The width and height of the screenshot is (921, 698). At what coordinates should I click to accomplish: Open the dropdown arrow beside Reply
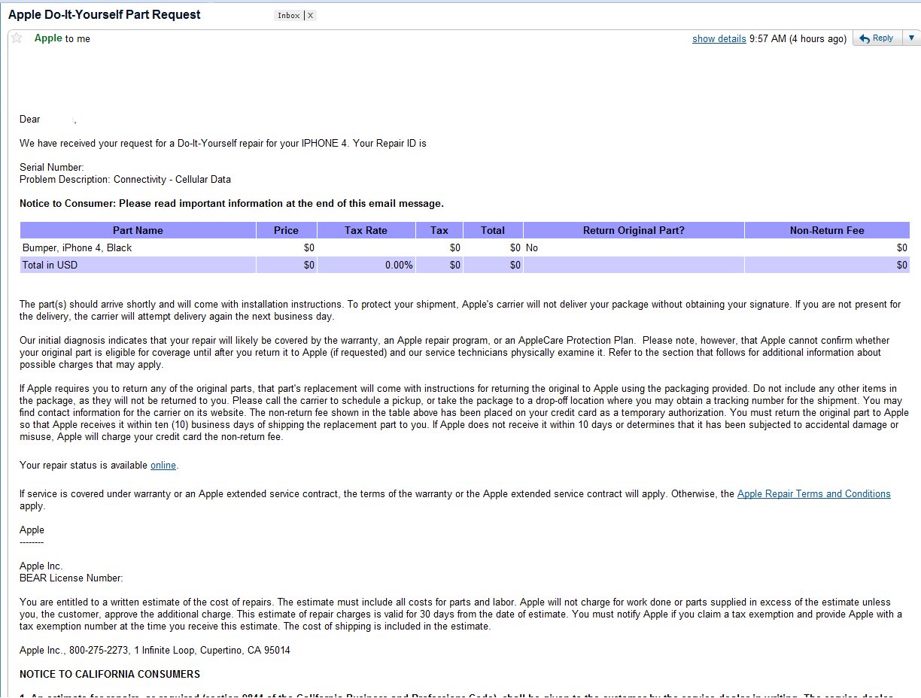[x=911, y=38]
